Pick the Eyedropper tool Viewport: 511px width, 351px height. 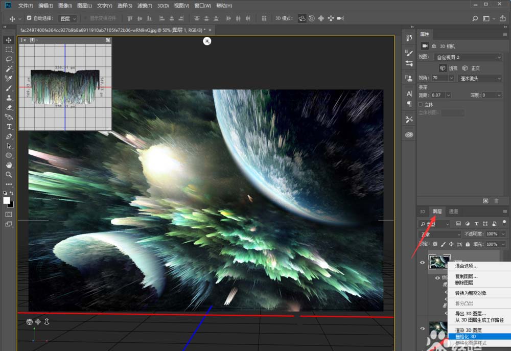pyautogui.click(x=9, y=79)
